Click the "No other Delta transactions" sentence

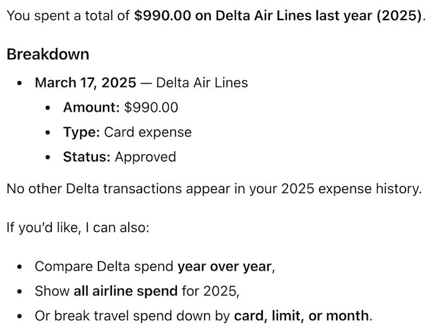tap(214, 189)
